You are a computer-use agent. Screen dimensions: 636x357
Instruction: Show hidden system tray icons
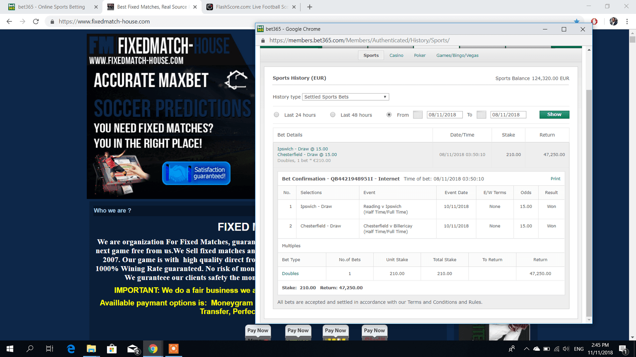coord(526,349)
